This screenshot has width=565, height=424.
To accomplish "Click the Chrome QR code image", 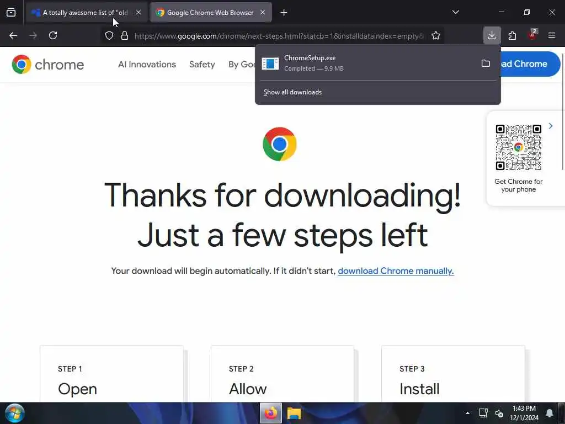I will point(519,147).
